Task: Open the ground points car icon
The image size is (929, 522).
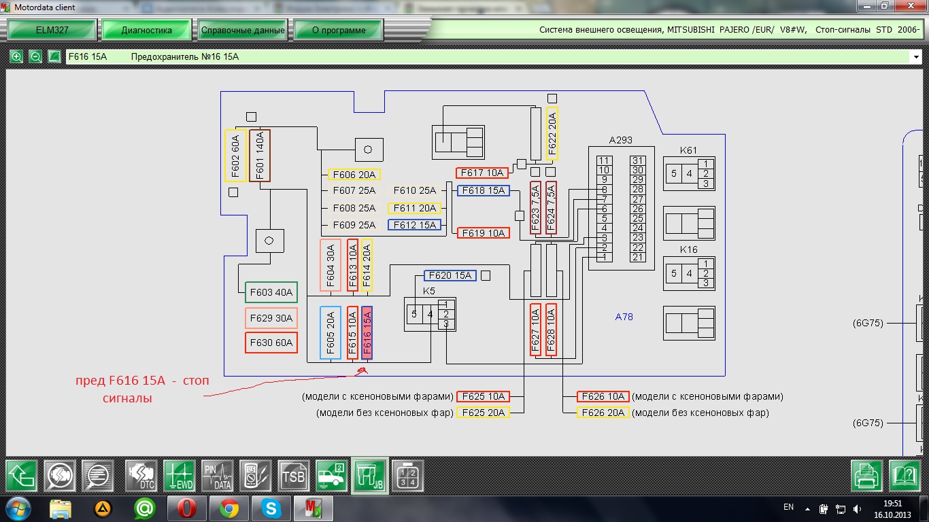Action: [x=331, y=476]
